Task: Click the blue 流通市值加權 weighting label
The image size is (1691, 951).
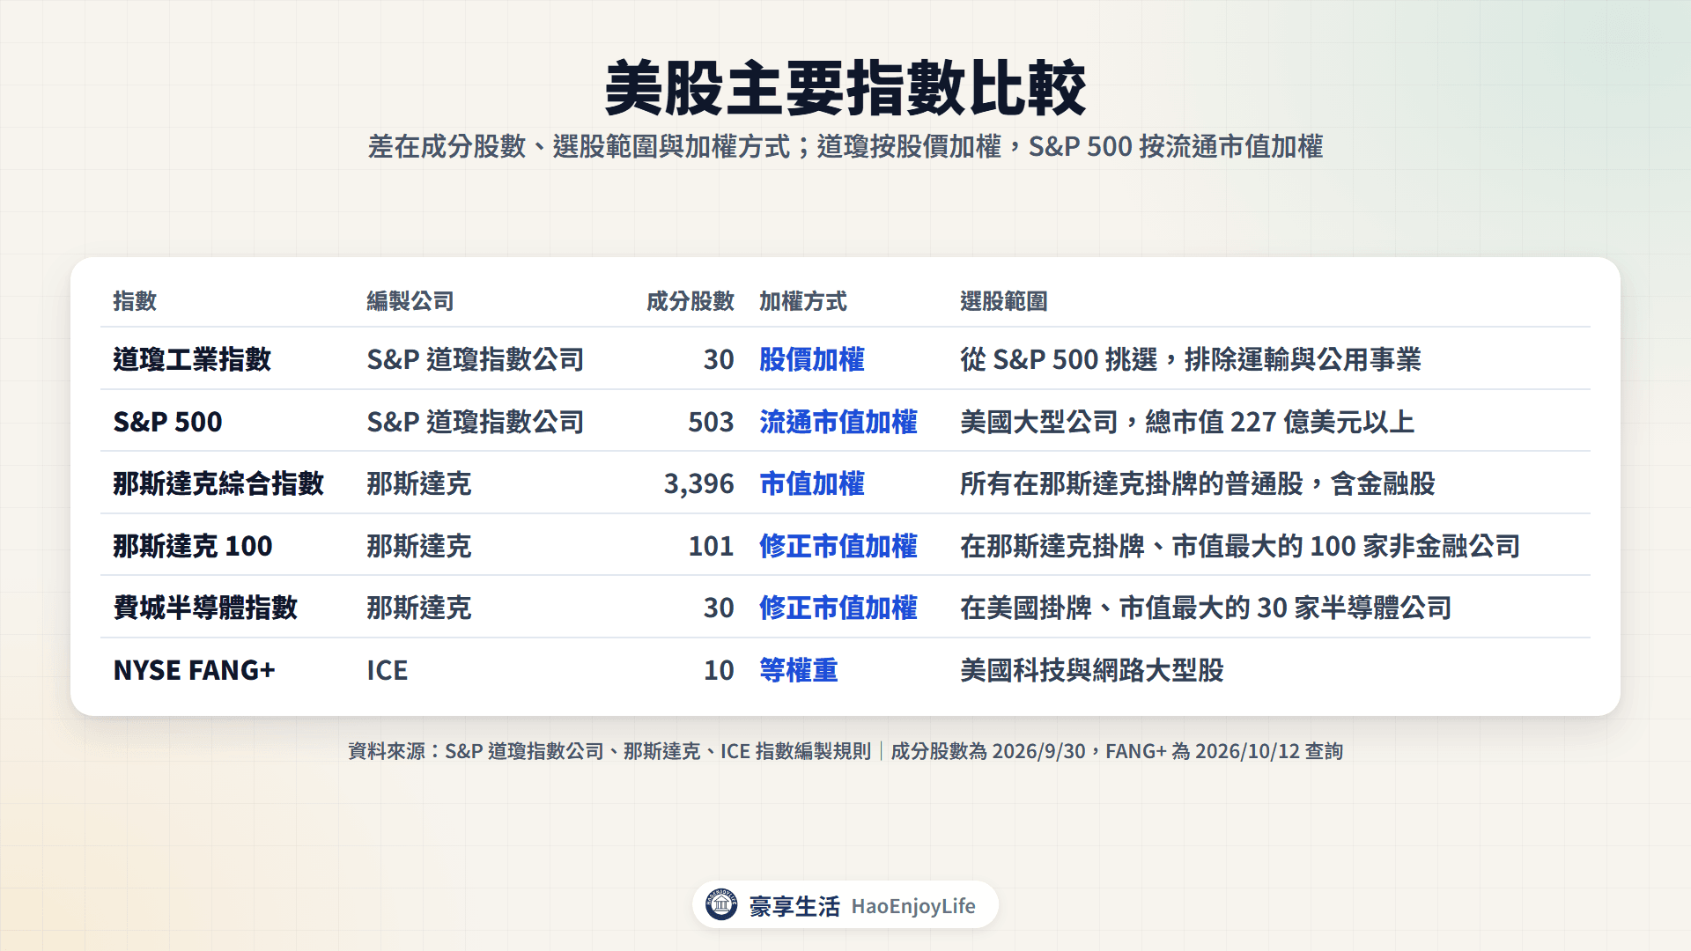Action: (x=838, y=422)
